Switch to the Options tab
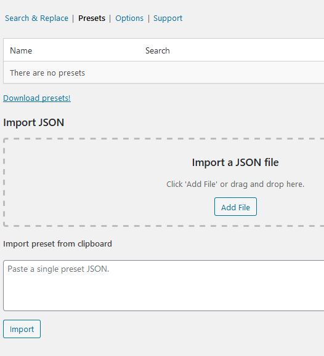324x356 pixels. pyautogui.click(x=129, y=18)
